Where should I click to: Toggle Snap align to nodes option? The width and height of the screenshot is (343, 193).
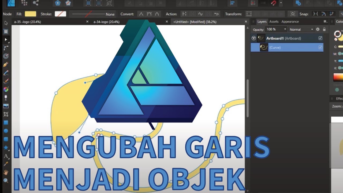click(x=316, y=14)
